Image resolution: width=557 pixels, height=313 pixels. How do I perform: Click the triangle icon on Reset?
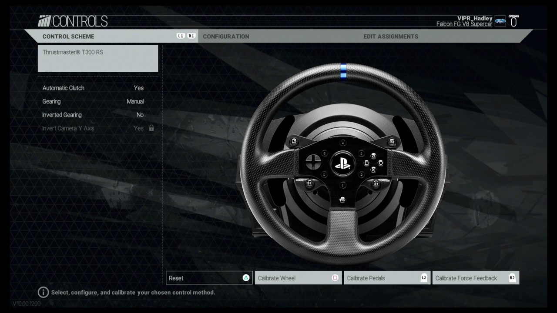pyautogui.click(x=246, y=278)
